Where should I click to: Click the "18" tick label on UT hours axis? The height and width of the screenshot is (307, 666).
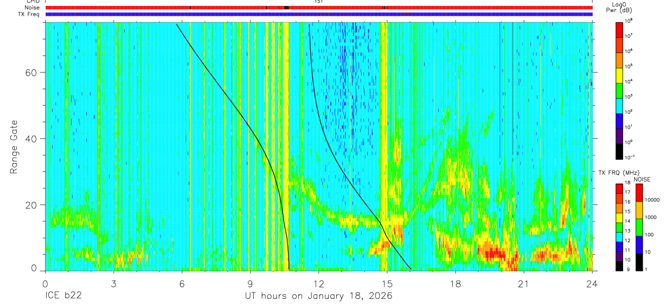click(x=456, y=283)
